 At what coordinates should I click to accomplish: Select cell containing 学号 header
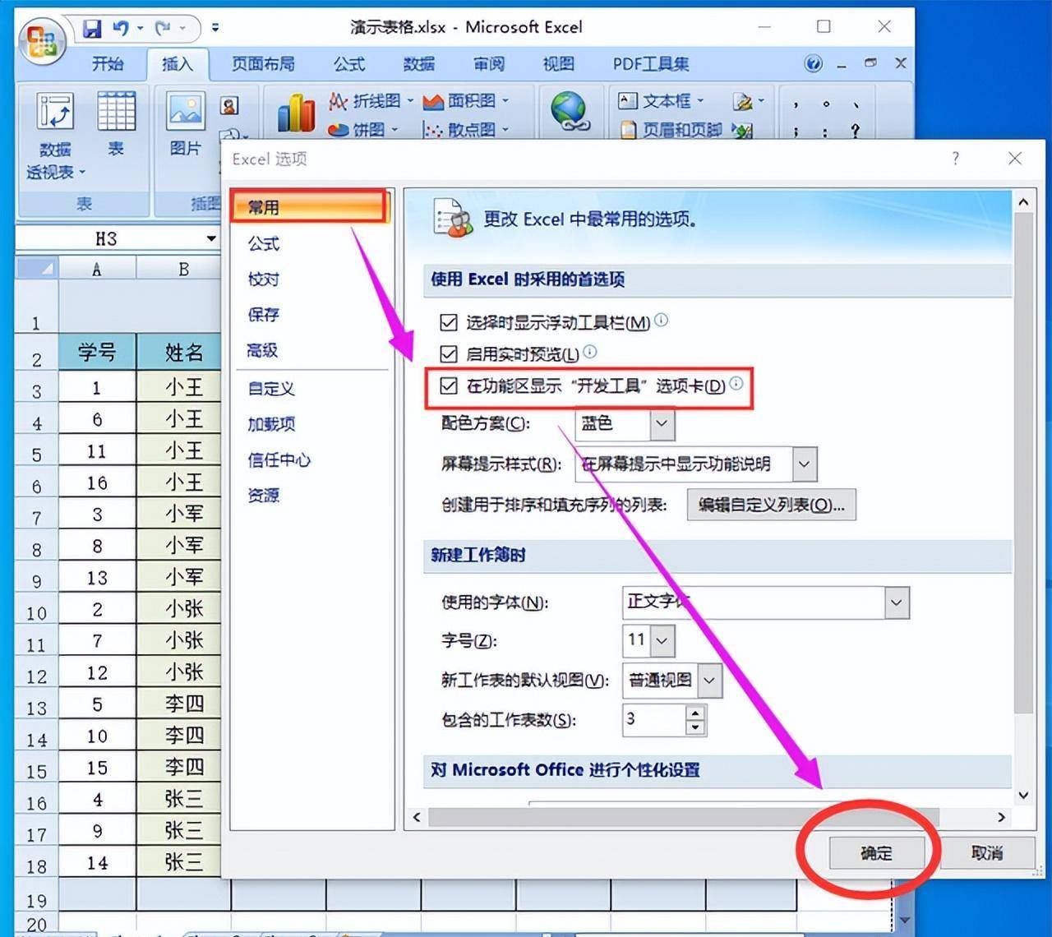pyautogui.click(x=97, y=352)
